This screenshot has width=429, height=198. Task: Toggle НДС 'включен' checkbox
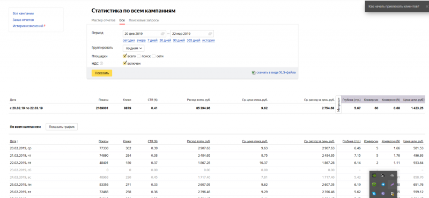[x=125, y=63]
